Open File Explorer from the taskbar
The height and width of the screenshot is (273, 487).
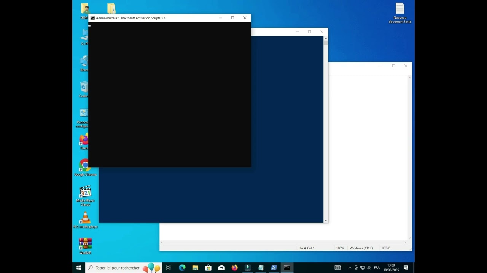tap(195, 268)
